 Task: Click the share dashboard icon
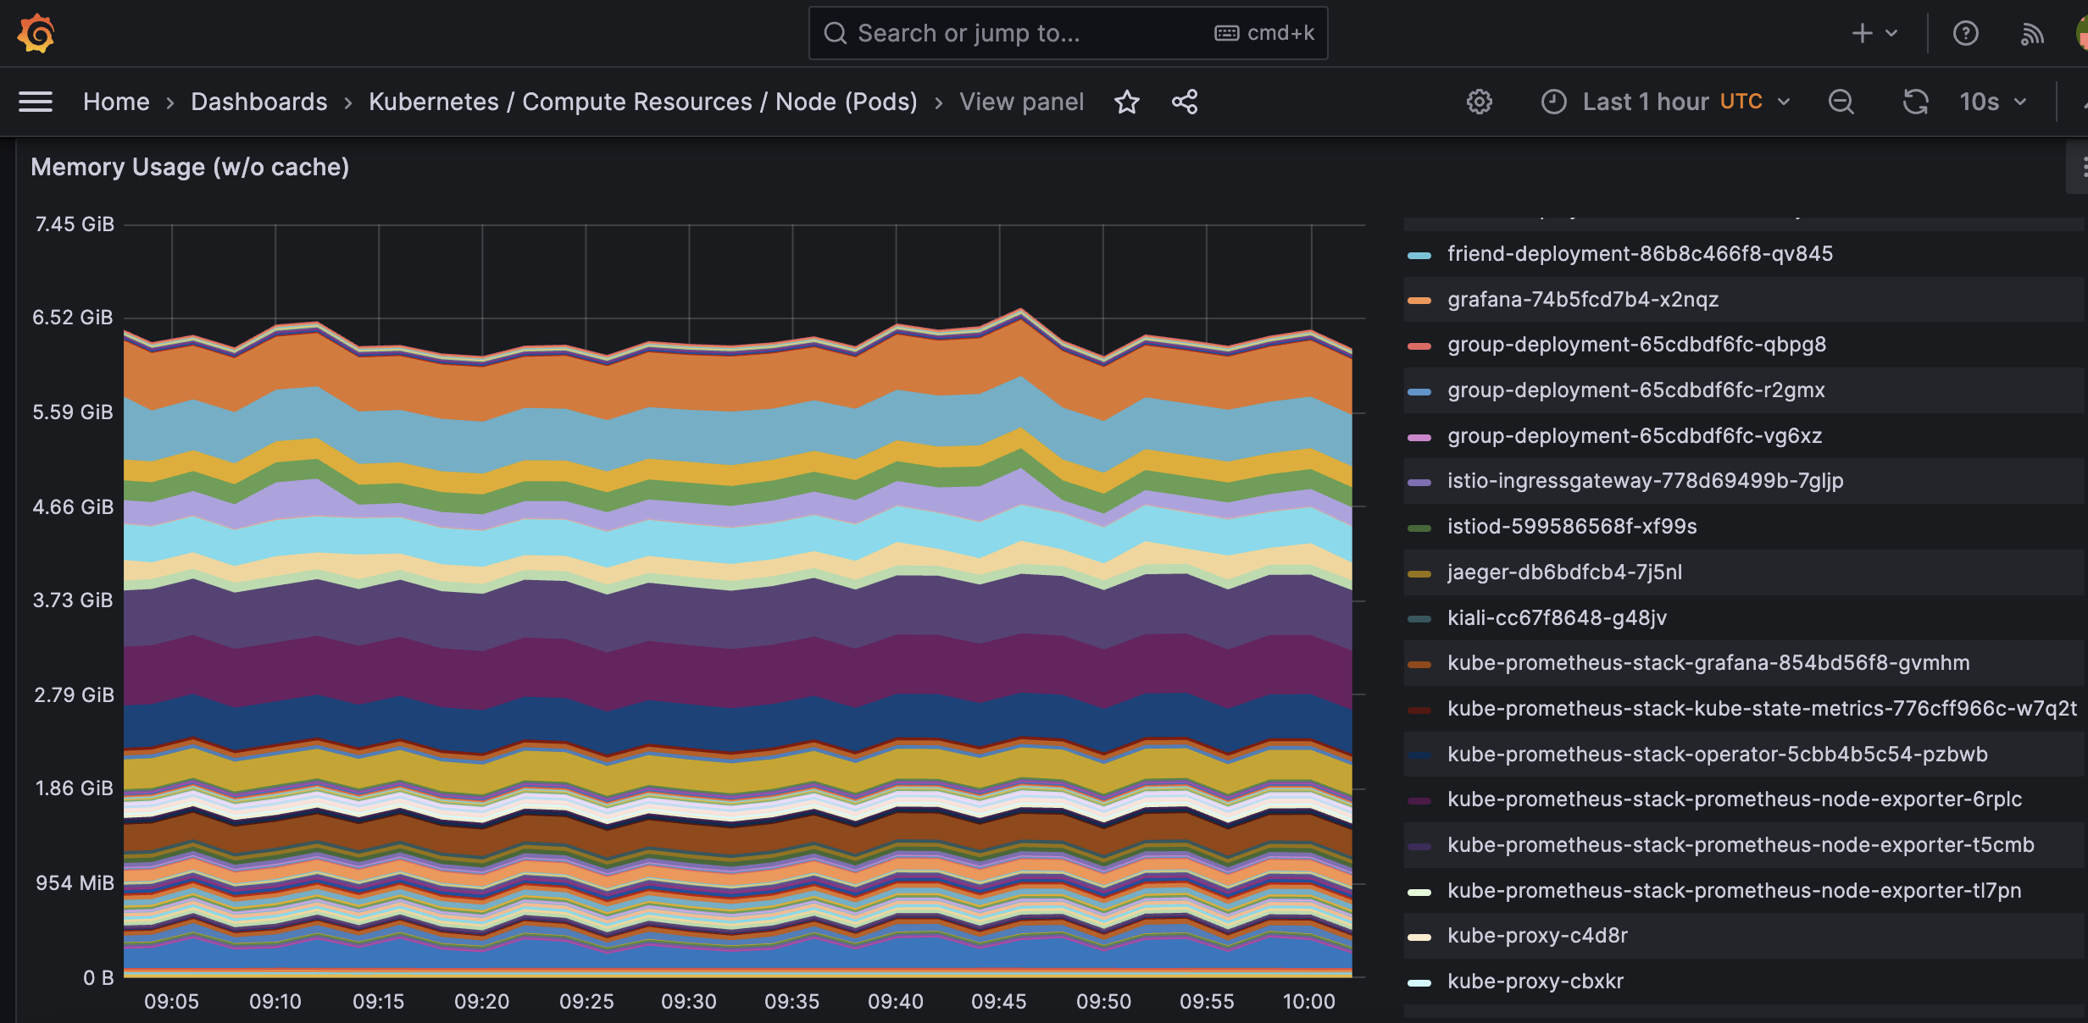click(1185, 102)
